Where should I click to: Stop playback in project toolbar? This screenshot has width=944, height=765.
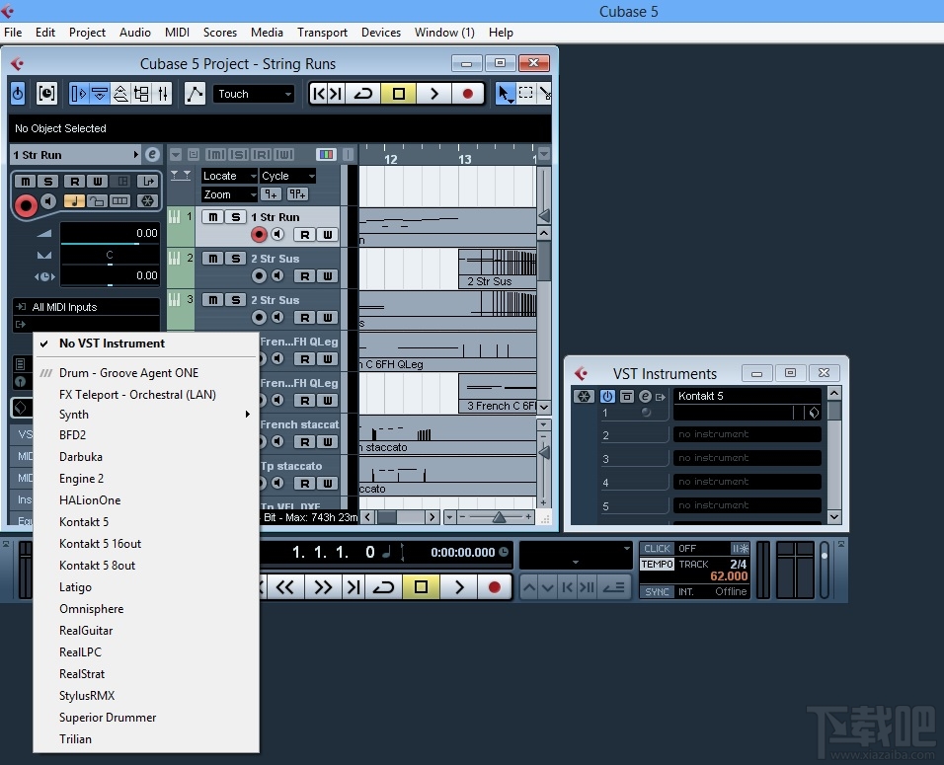coord(398,94)
